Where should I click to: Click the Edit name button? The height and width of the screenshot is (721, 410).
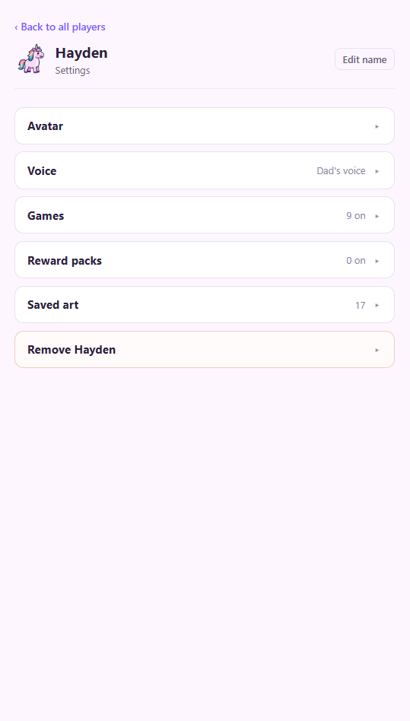[364, 59]
